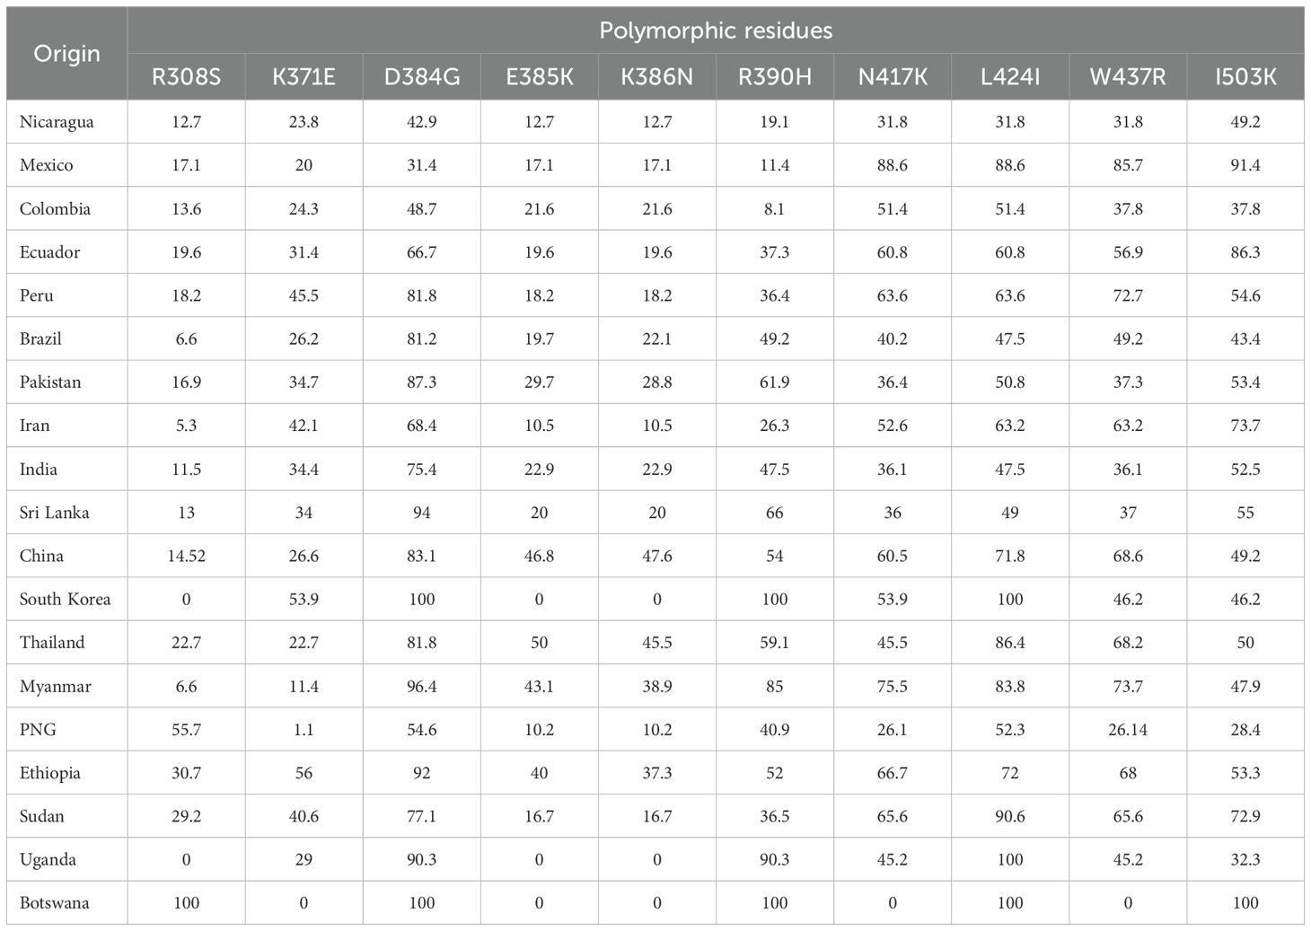Viewport: 1311px width, 931px height.
Task: Click the South Korea row label
Action: tap(65, 600)
